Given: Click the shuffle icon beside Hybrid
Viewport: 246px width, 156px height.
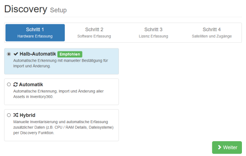Looking at the screenshot, I should [x=16, y=115].
